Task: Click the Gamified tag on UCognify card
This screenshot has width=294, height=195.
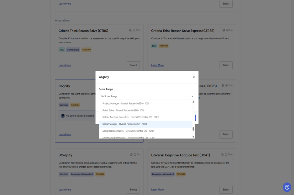Action: [64, 174]
